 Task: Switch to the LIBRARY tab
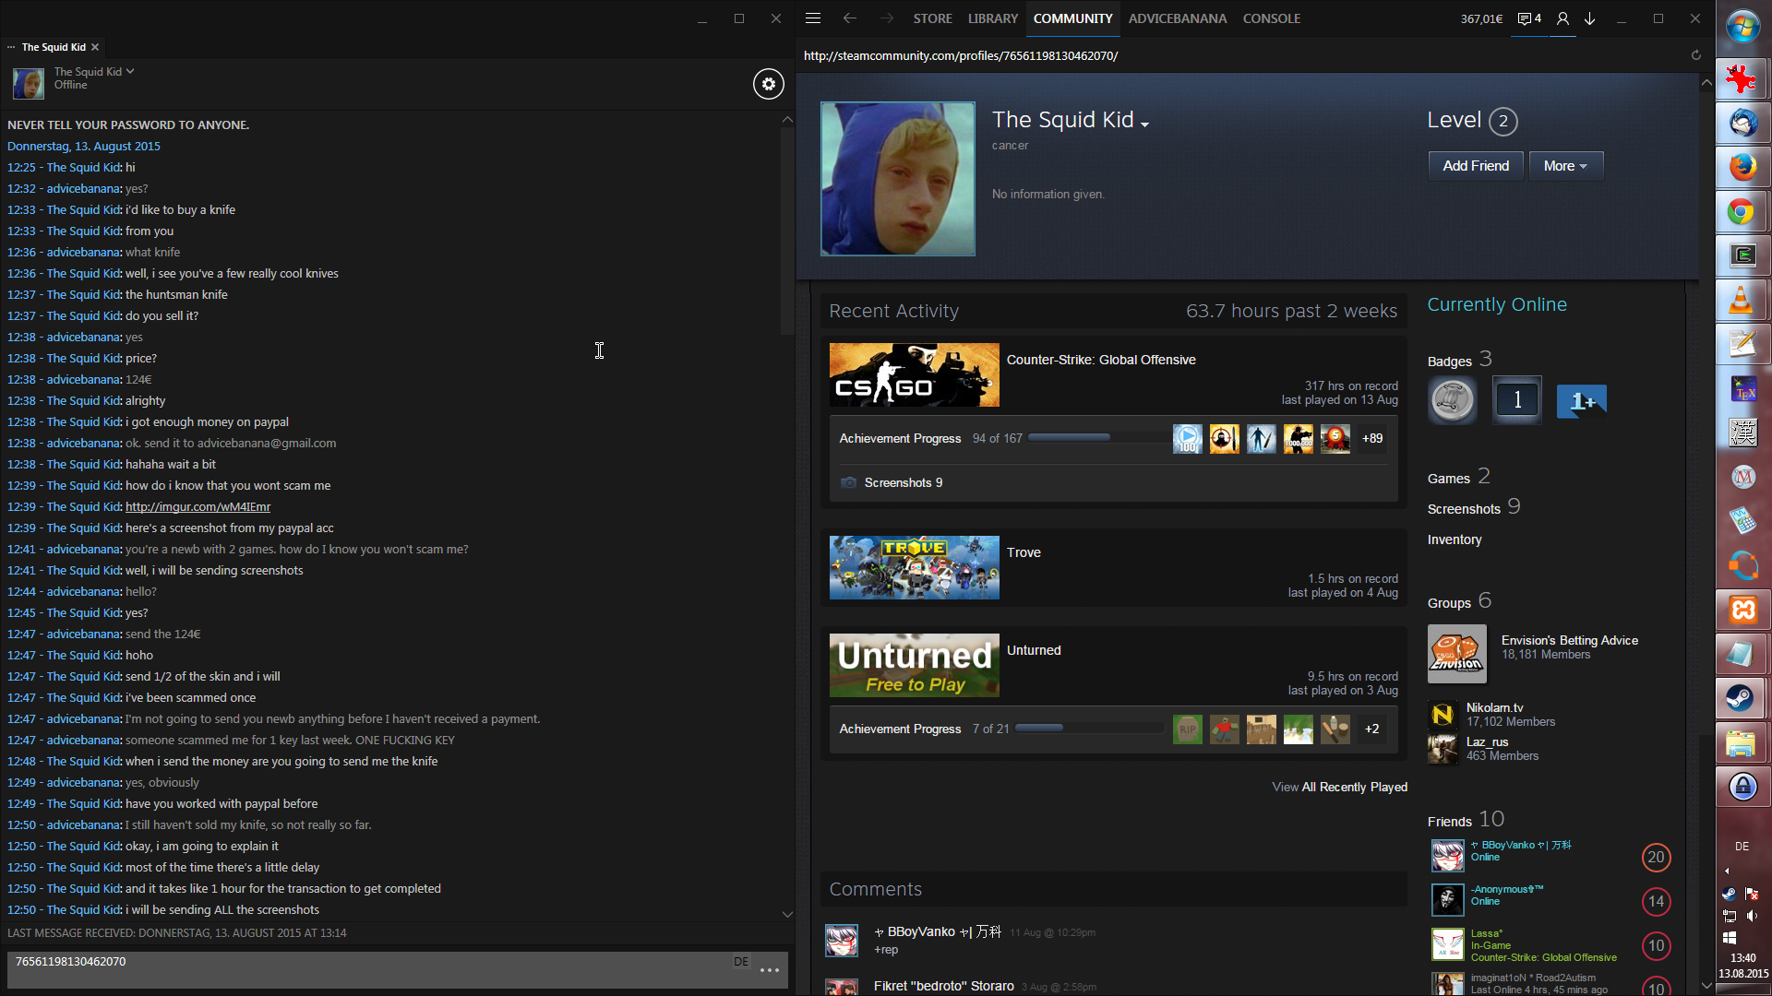992,18
